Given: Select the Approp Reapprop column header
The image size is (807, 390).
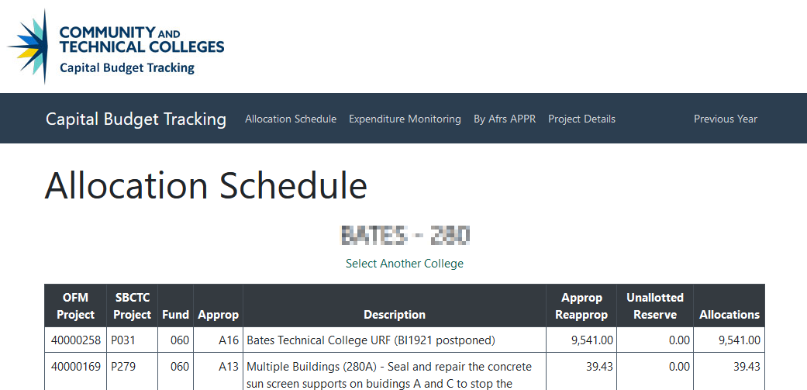Looking at the screenshot, I should tap(581, 305).
